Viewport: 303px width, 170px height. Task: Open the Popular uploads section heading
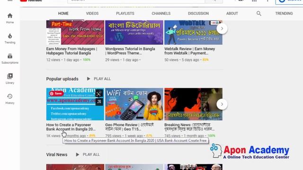62,79
